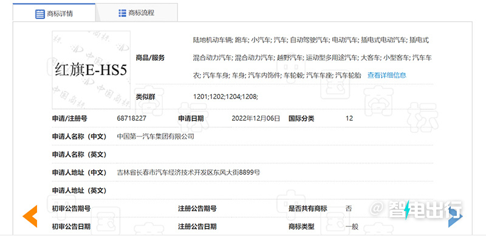
Task: Go to previous with orange left arrow
Action: [x=30, y=217]
